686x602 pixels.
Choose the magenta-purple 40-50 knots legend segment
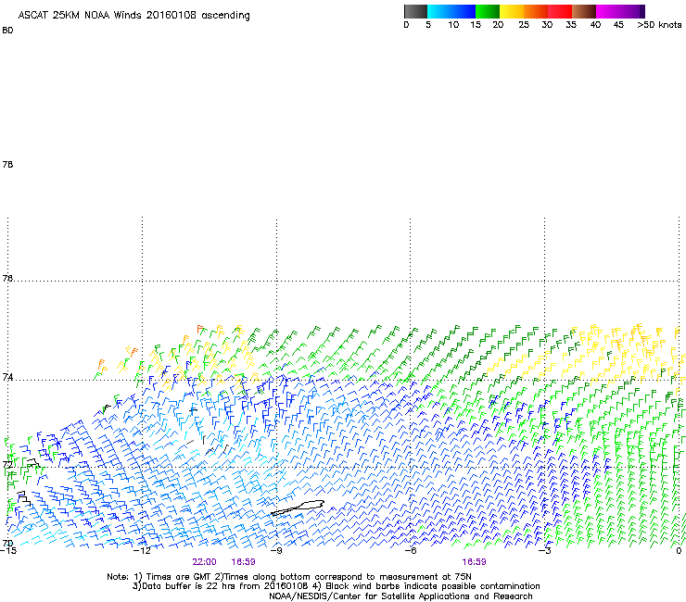(x=620, y=11)
